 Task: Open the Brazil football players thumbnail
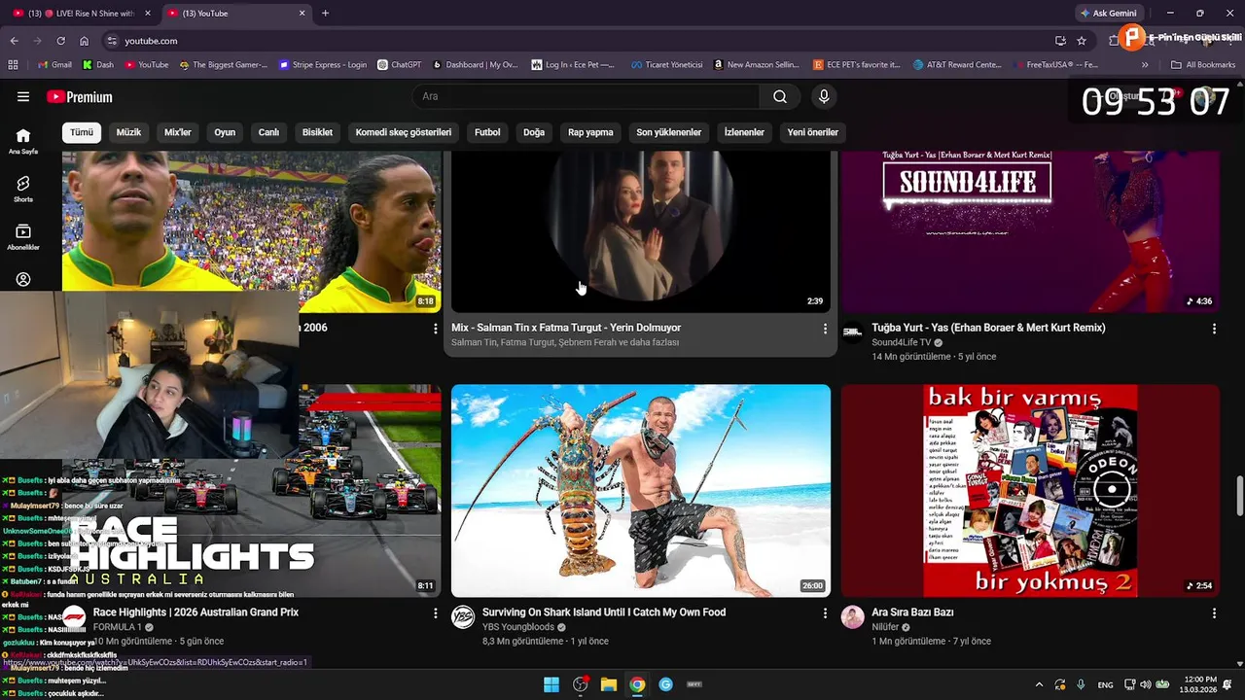tap(252, 222)
